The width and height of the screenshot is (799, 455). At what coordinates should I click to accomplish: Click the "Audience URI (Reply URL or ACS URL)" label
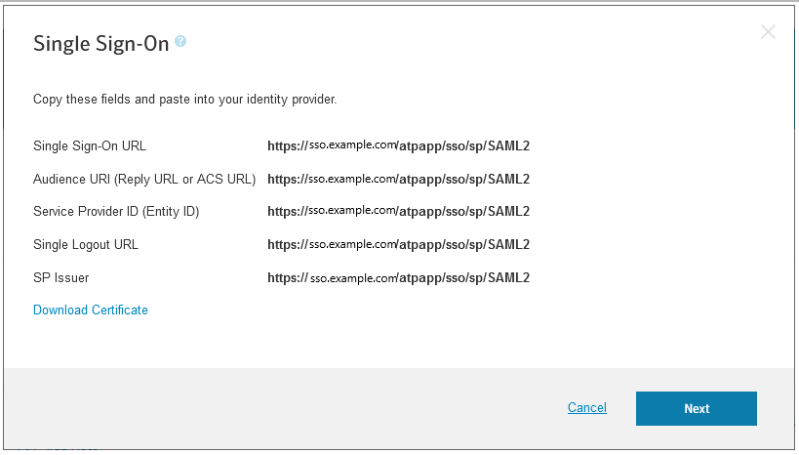(144, 180)
